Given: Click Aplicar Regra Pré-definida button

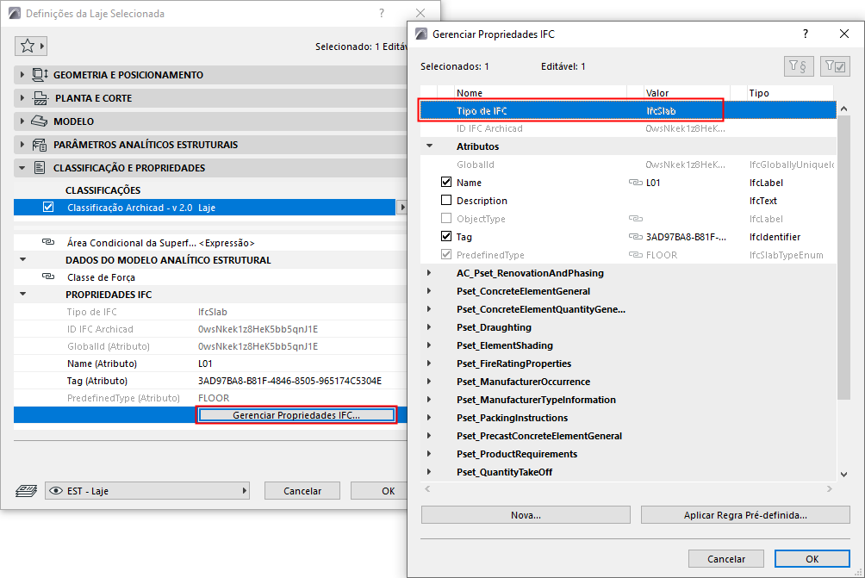Looking at the screenshot, I should (x=745, y=515).
